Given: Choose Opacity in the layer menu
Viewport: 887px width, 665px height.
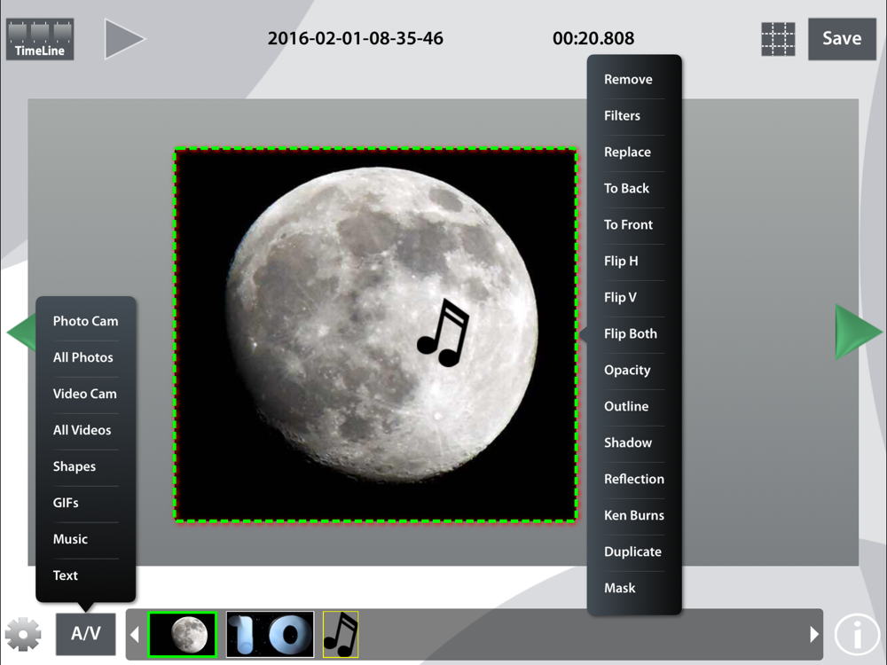Looking at the screenshot, I should tap(627, 370).
